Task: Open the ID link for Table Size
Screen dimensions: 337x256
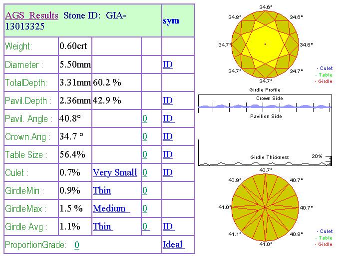Action: click(168, 154)
